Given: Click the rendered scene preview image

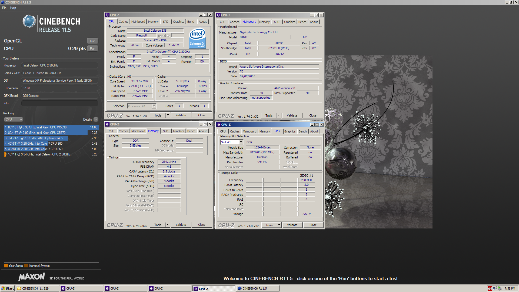Looking at the screenshot, I should pyautogui.click(x=378, y=142).
